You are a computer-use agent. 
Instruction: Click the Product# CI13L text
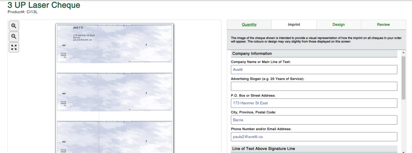(23, 12)
